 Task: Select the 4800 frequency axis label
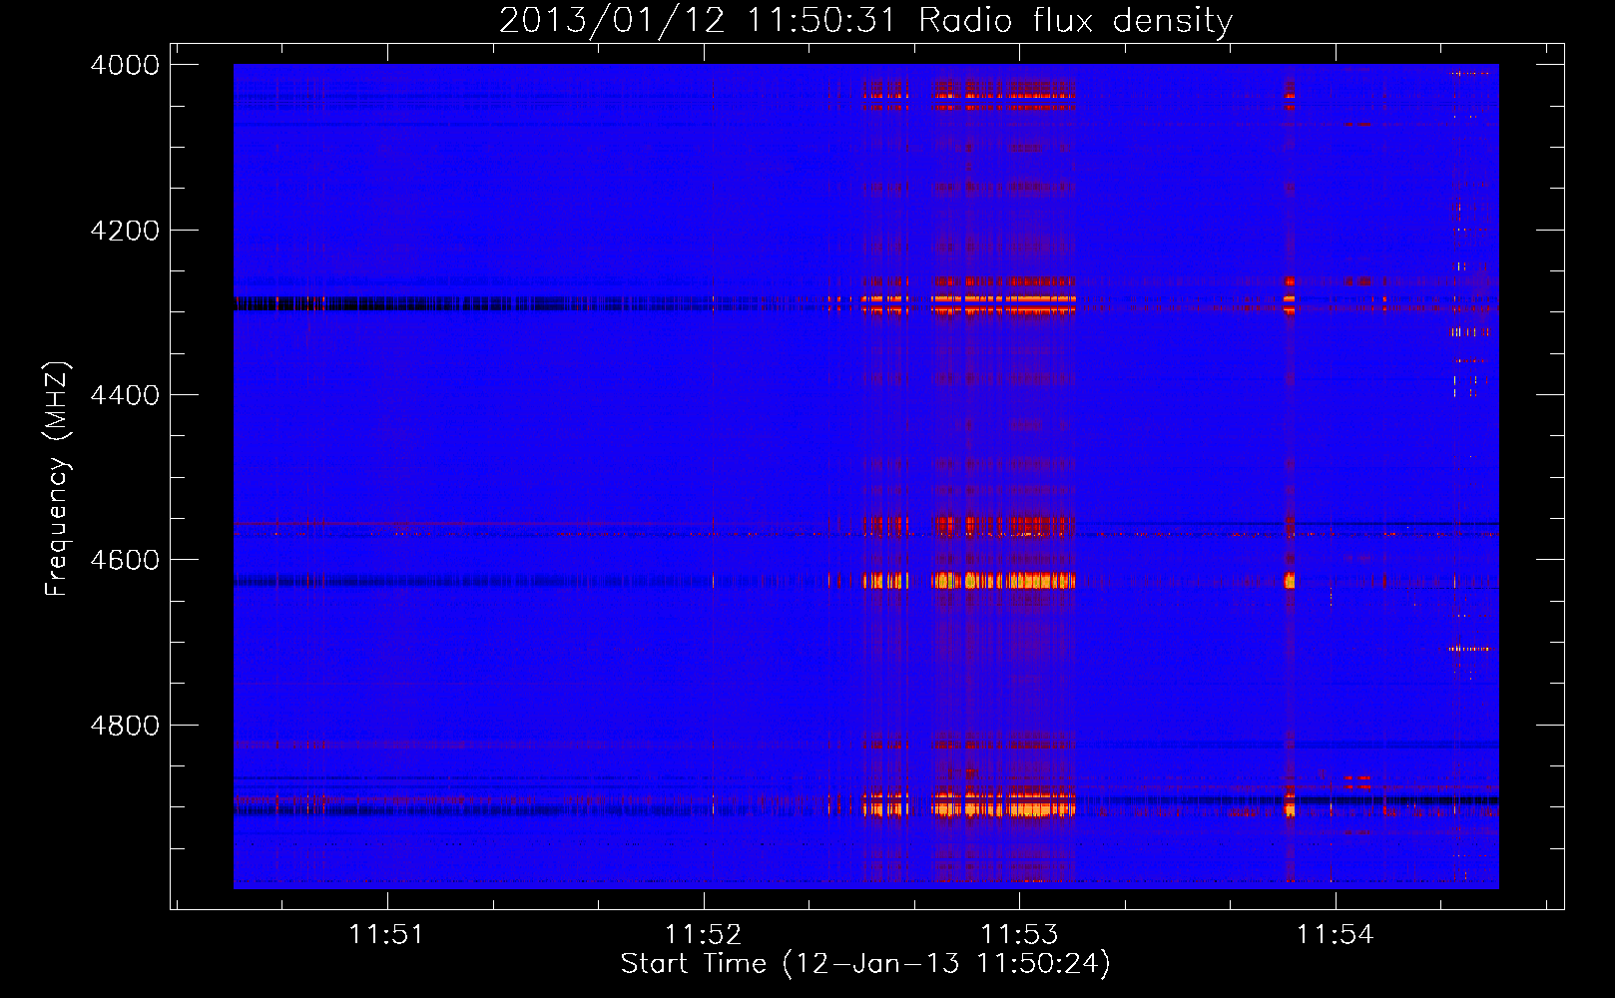(x=125, y=726)
